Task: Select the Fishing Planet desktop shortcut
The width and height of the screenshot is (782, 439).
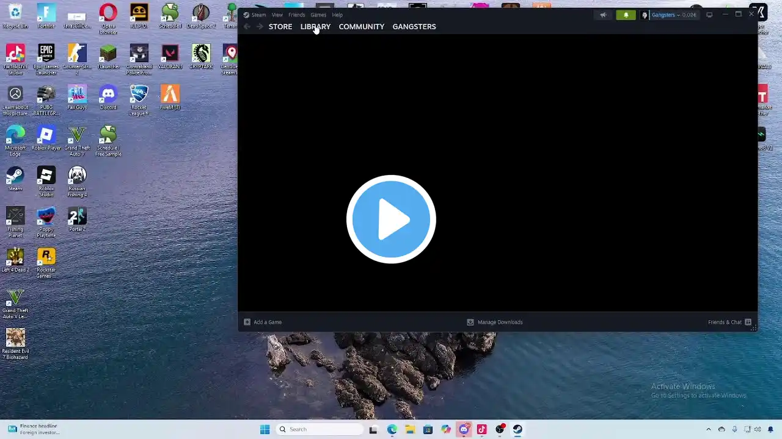Action: (15, 223)
